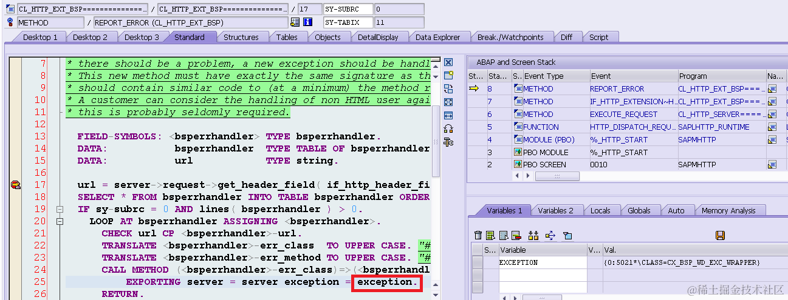Click navigation icon in REPORT_ERROR stack row
Image resolution: width=788 pixels, height=300 pixels.
tap(772, 88)
